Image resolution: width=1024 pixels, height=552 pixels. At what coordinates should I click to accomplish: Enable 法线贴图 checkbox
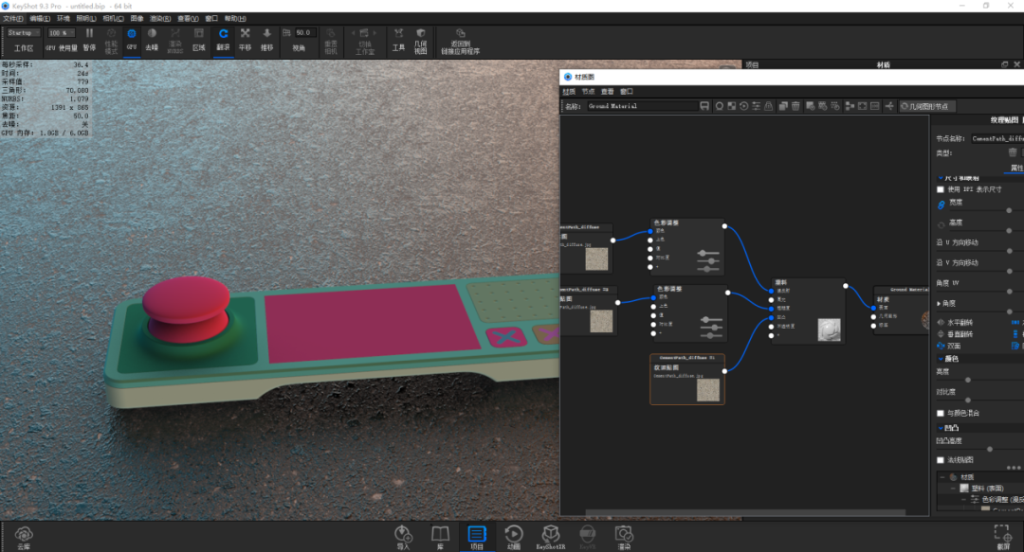tap(941, 460)
